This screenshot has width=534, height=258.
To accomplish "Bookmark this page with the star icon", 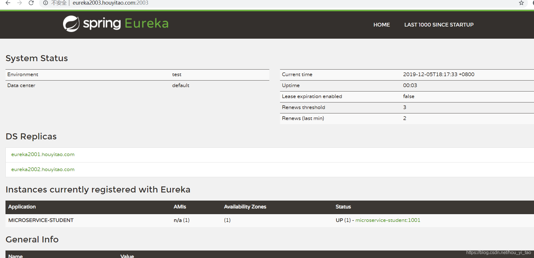I will (521, 3).
